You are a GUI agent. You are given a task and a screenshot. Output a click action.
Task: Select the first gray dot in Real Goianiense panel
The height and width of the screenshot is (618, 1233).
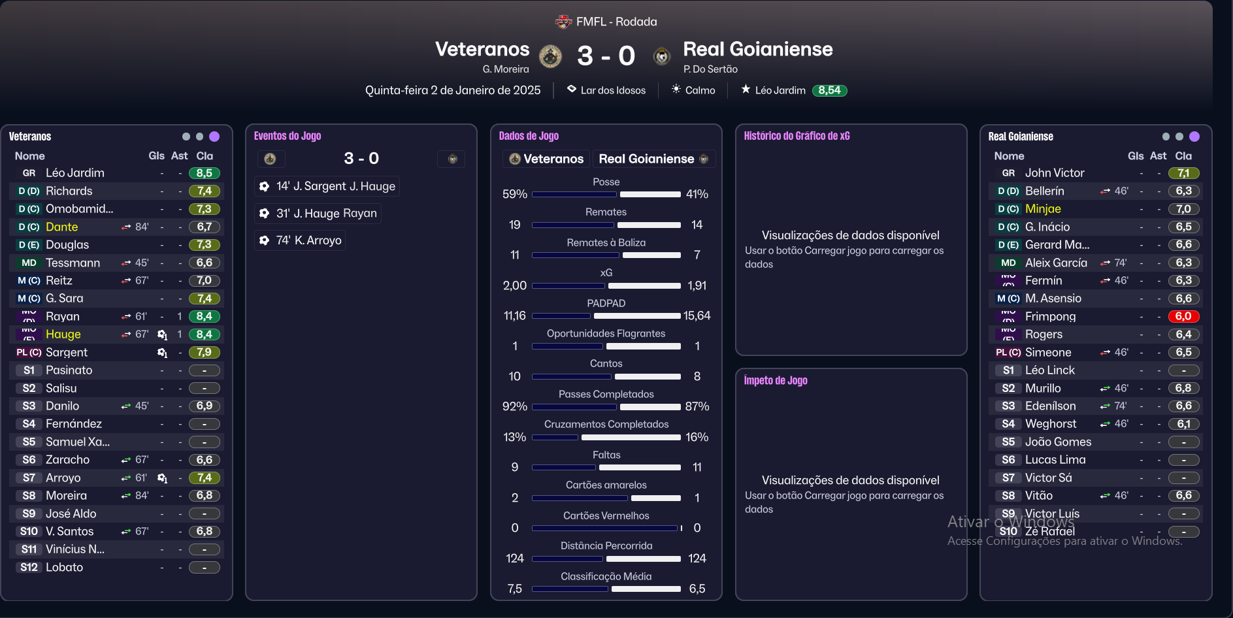click(x=1166, y=137)
